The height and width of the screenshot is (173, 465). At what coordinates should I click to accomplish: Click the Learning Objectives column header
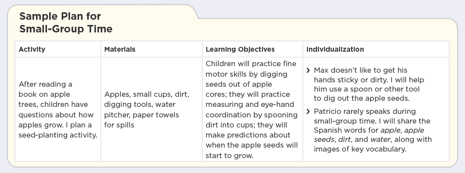pos(240,49)
